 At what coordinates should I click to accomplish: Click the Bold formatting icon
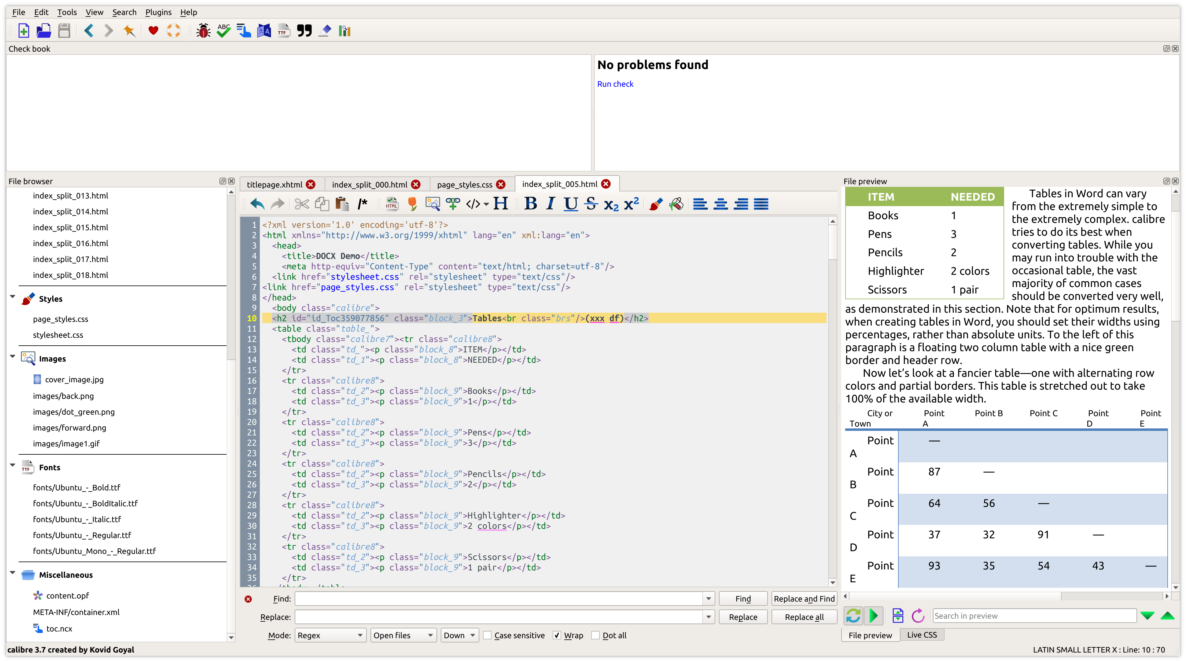tap(530, 204)
